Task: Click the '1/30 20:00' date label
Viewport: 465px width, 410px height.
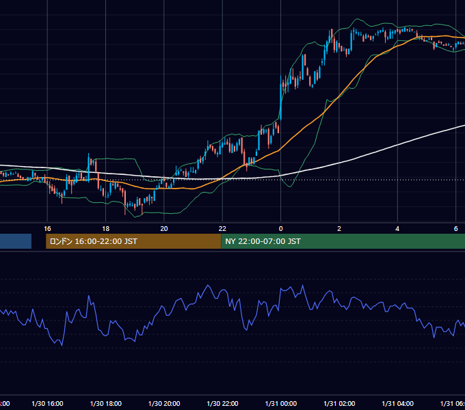Action: [164, 404]
